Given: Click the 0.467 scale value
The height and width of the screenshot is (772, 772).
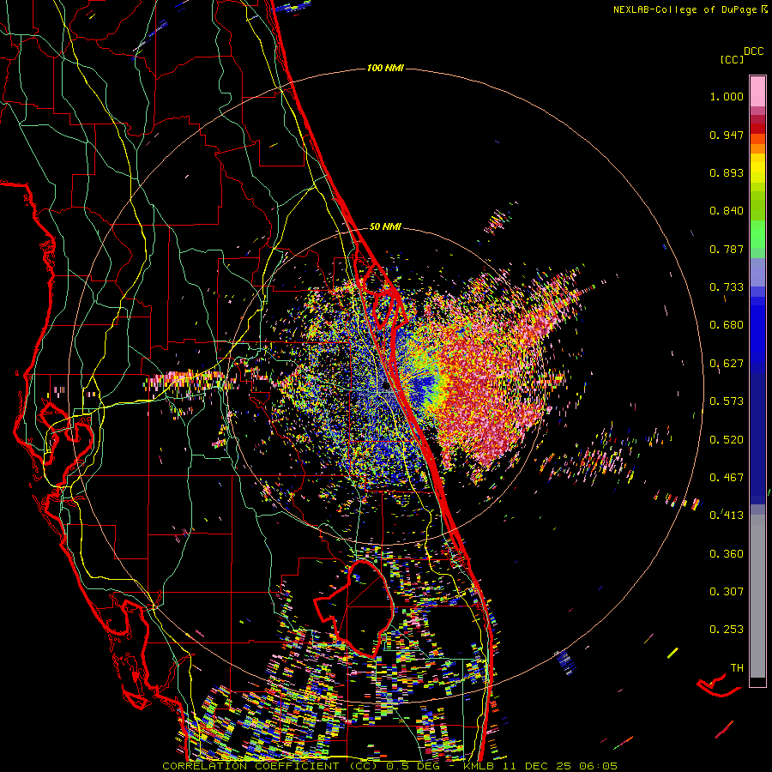Looking at the screenshot, I should [x=727, y=478].
